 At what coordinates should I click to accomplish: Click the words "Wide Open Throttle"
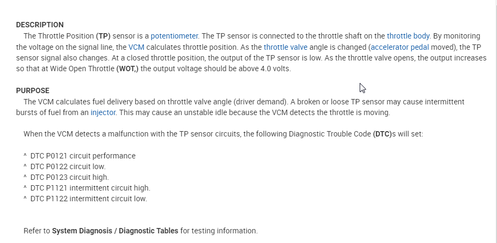[x=82, y=69]
